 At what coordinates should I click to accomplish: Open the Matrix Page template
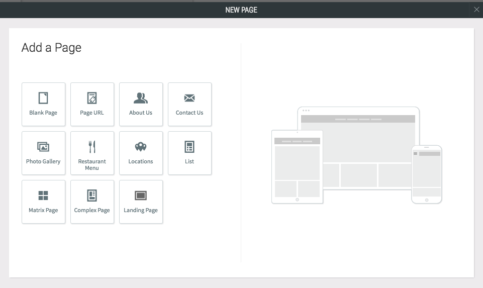pyautogui.click(x=43, y=202)
